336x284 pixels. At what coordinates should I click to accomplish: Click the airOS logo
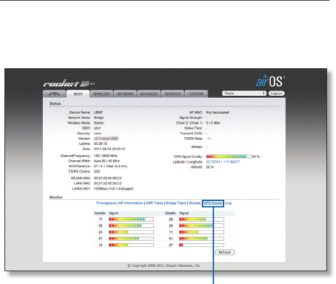270,81
